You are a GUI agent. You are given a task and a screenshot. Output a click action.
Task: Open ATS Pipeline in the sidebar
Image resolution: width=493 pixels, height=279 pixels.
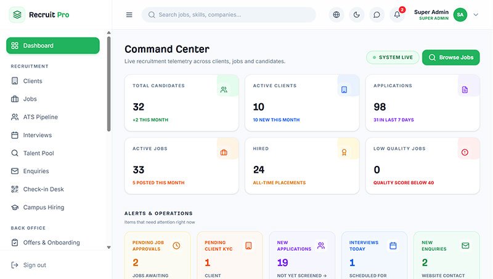(x=53, y=117)
